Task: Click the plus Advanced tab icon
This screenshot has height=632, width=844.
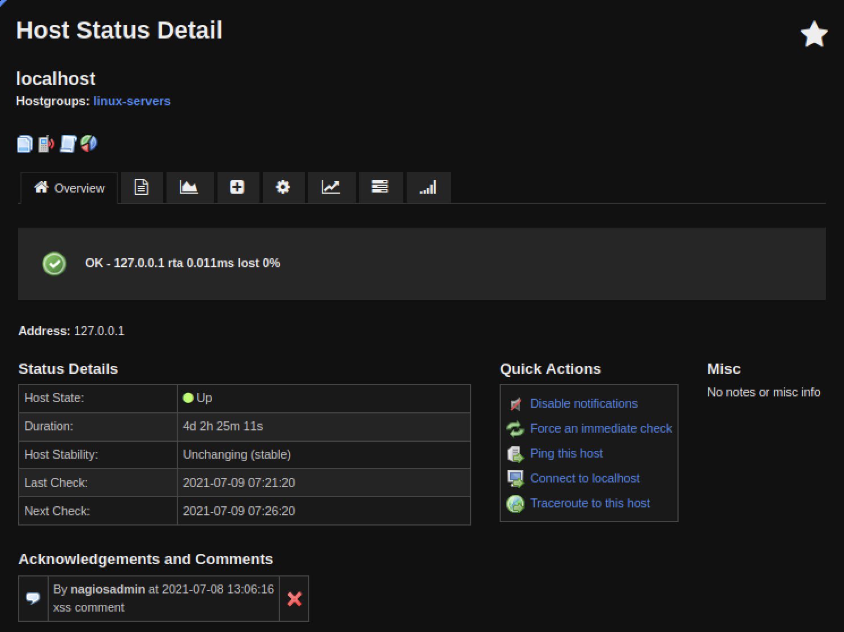Action: pos(238,187)
